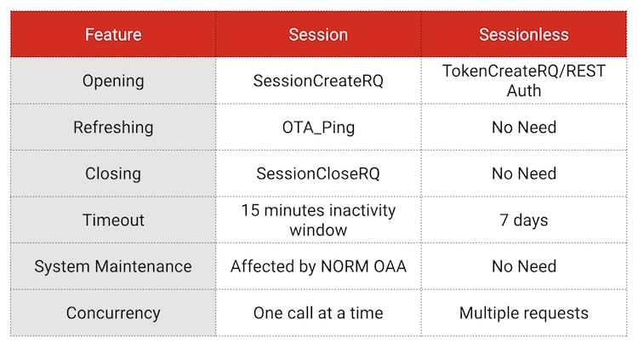Select the Closing row label
The height and width of the screenshot is (348, 638).
point(113,174)
